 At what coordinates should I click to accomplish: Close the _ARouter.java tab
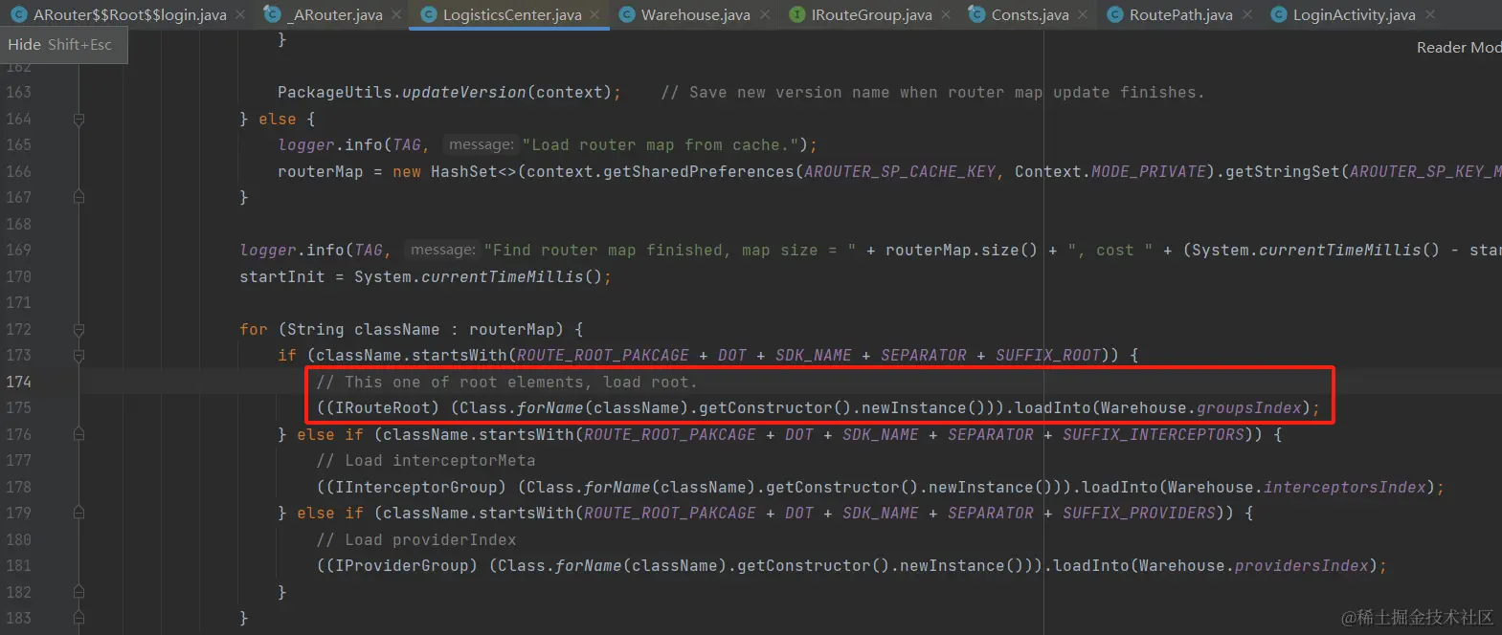[x=396, y=14]
